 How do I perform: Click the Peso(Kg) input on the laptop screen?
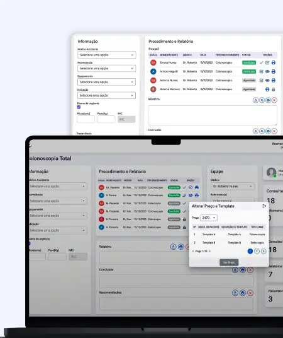coord(57,257)
